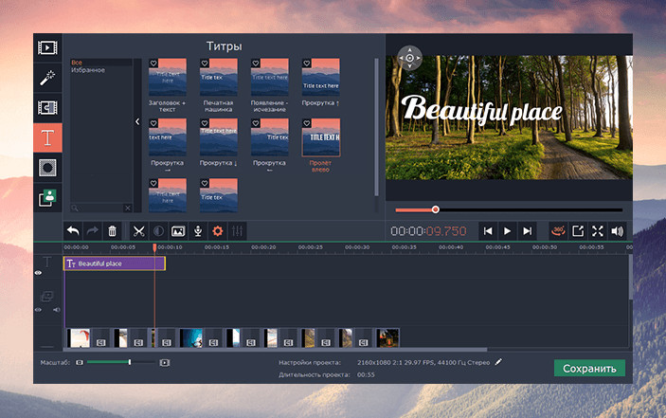Viewport: 666px width, 418px height.
Task: Toggle 360 degree view icon
Action: point(558,231)
